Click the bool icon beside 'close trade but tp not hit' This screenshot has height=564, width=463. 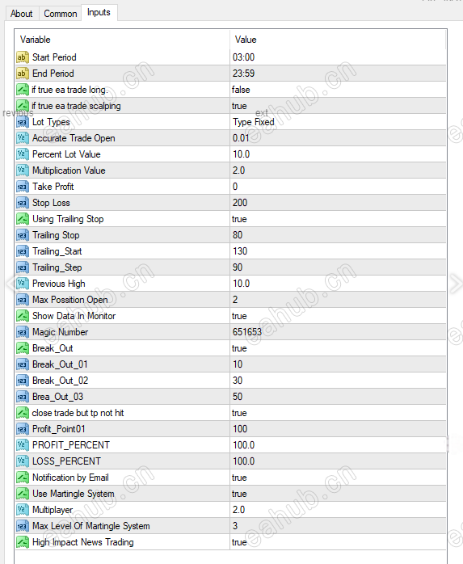coord(23,413)
